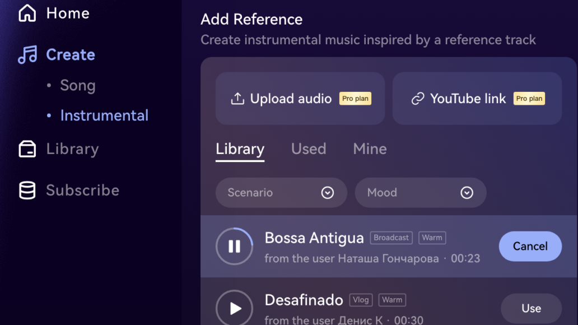Viewport: 578px width, 325px height.
Task: Click the Library wallet icon
Action: (27, 149)
